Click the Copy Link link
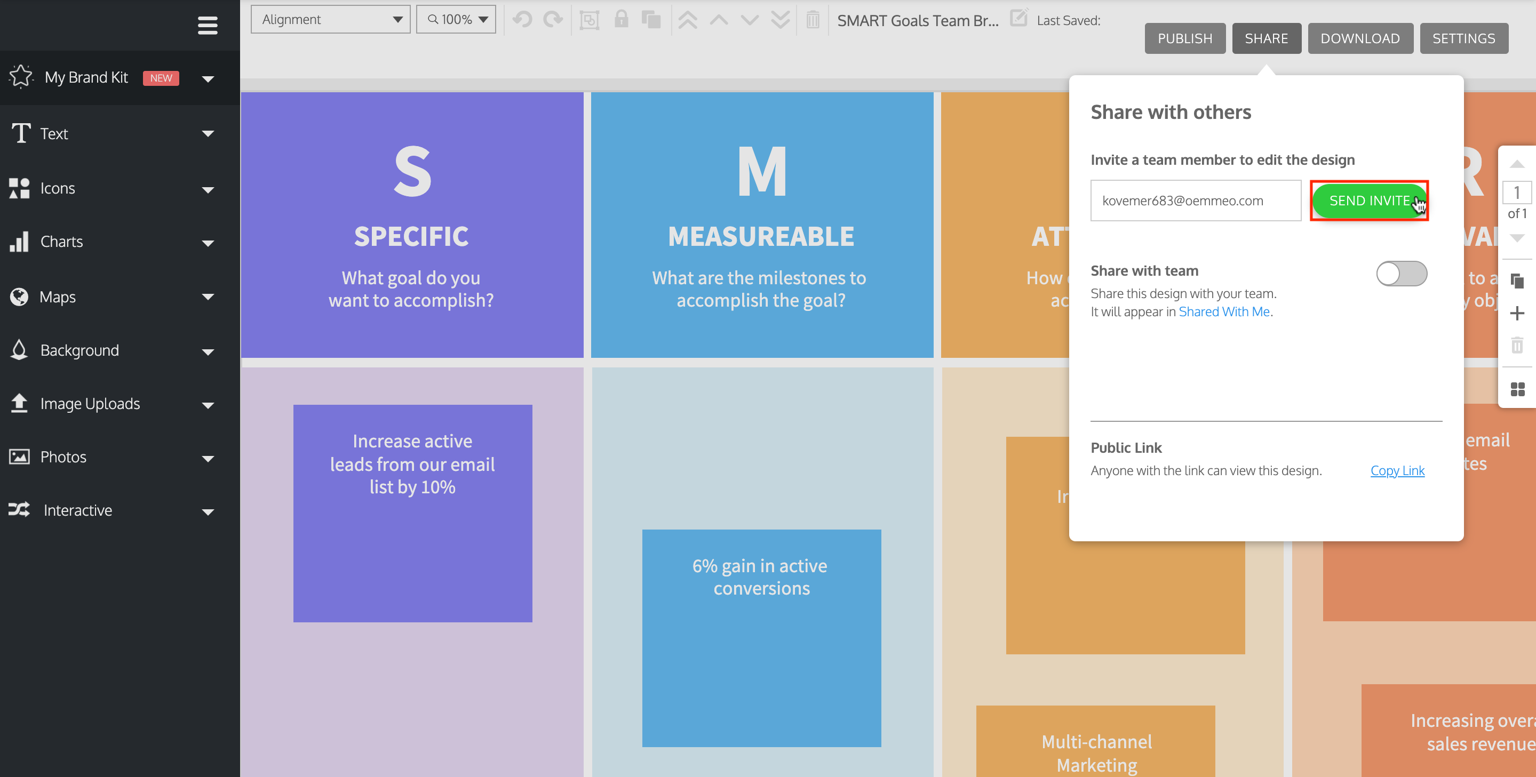Viewport: 1536px width, 777px height. pos(1397,471)
